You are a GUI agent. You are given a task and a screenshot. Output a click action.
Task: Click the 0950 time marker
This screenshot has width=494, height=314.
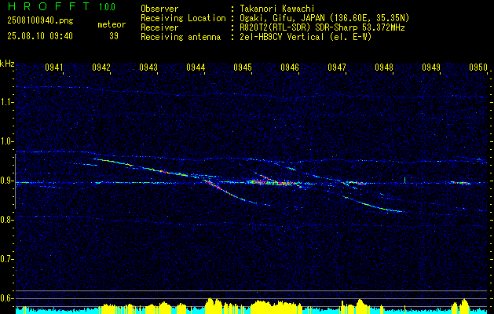point(478,68)
